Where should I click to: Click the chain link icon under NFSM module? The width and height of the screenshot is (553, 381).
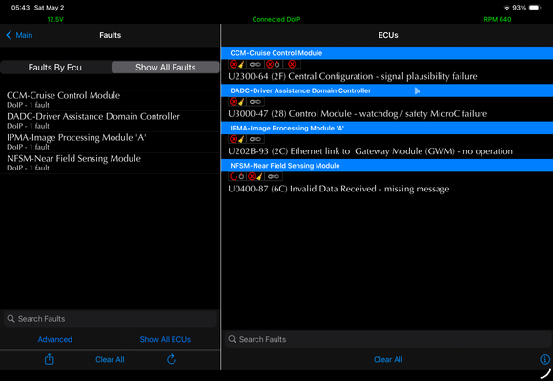(x=274, y=176)
